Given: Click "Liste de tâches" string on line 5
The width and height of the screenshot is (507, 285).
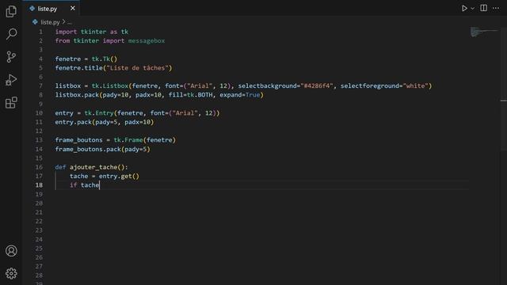Looking at the screenshot, I should click(x=137, y=68).
